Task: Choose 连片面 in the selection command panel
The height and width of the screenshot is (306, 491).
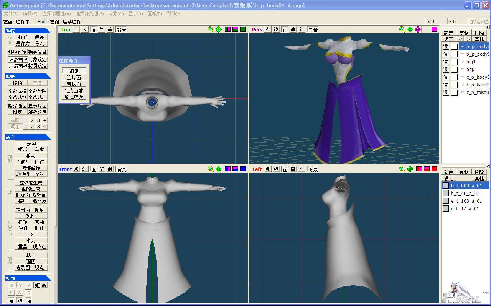Action: [x=74, y=78]
